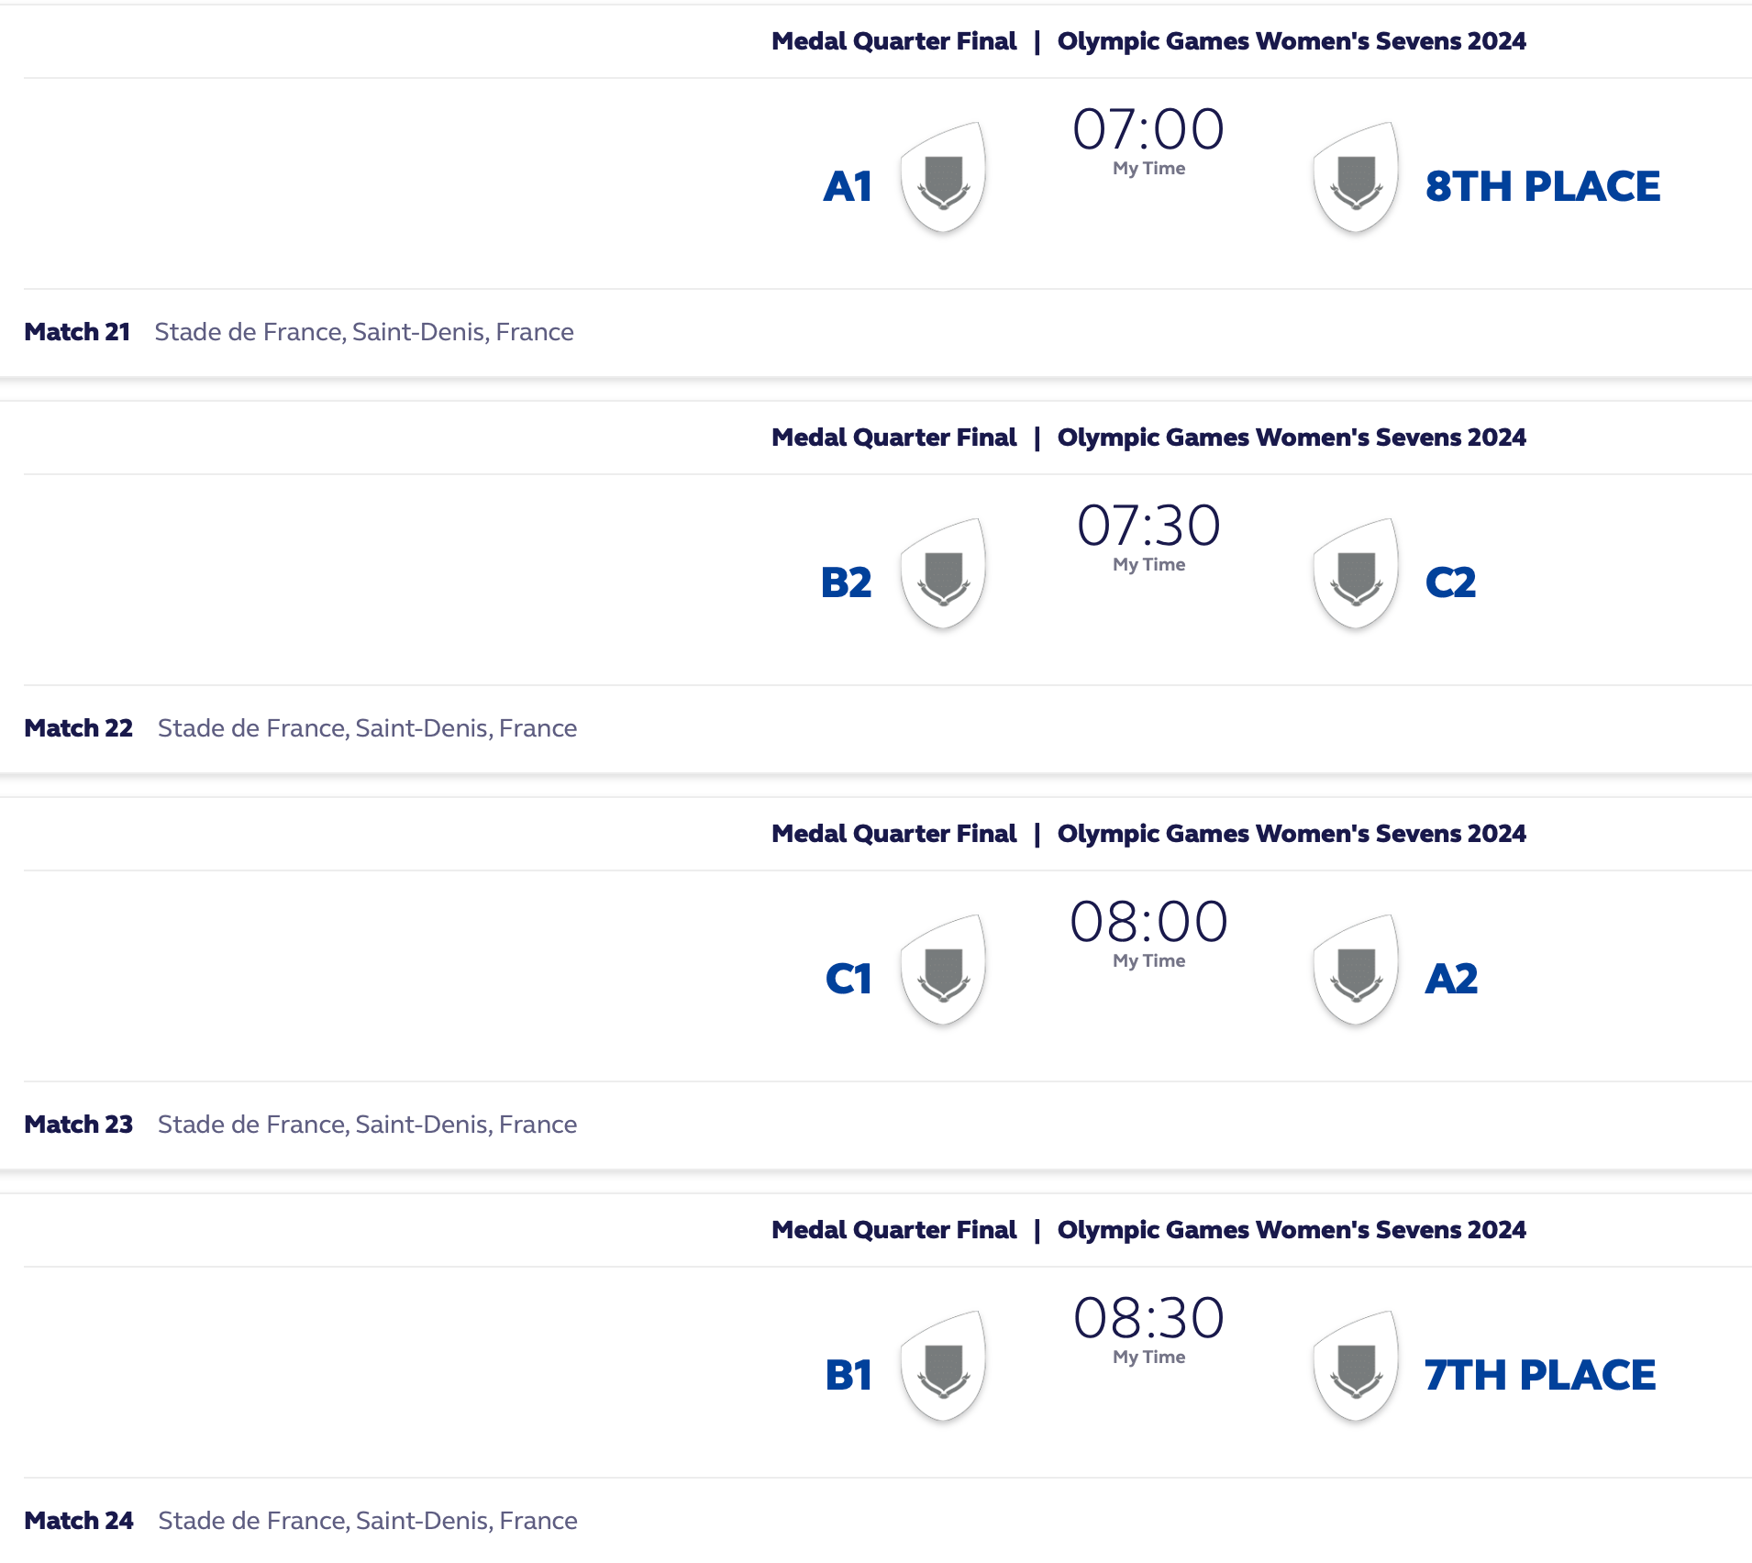Click the B1 team shield icon
Image resolution: width=1752 pixels, height=1563 pixels.
(x=943, y=1366)
